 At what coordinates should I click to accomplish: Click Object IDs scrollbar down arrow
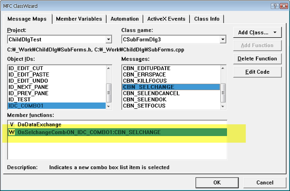109,106
